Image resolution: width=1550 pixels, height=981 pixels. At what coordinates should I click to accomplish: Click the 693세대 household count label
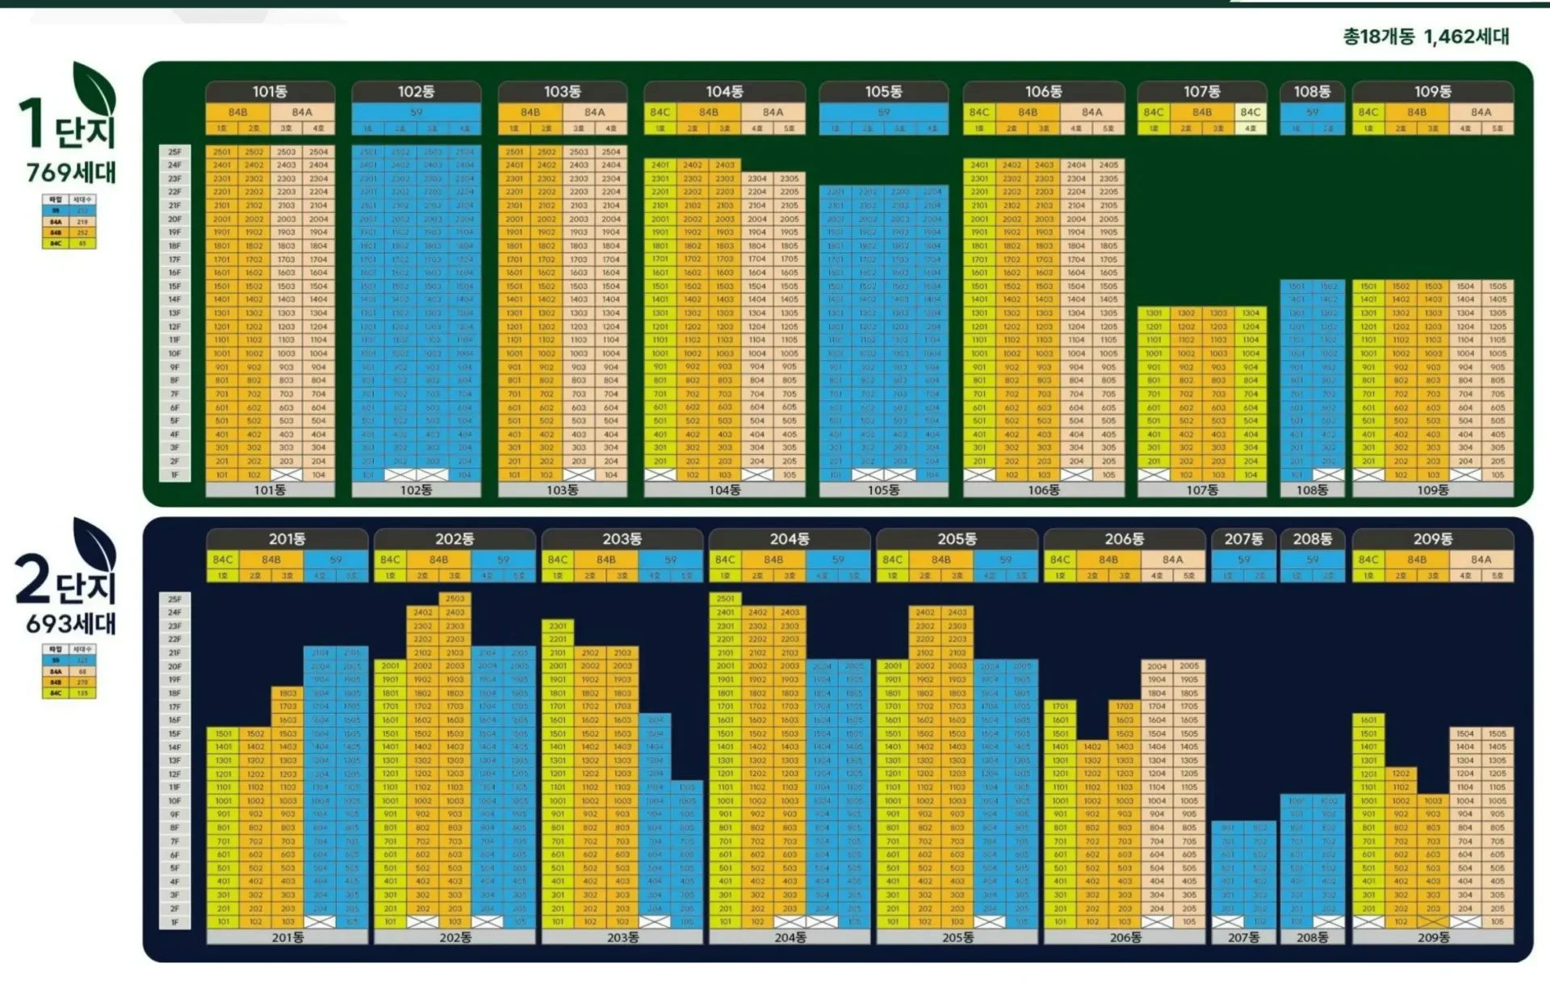tap(71, 624)
